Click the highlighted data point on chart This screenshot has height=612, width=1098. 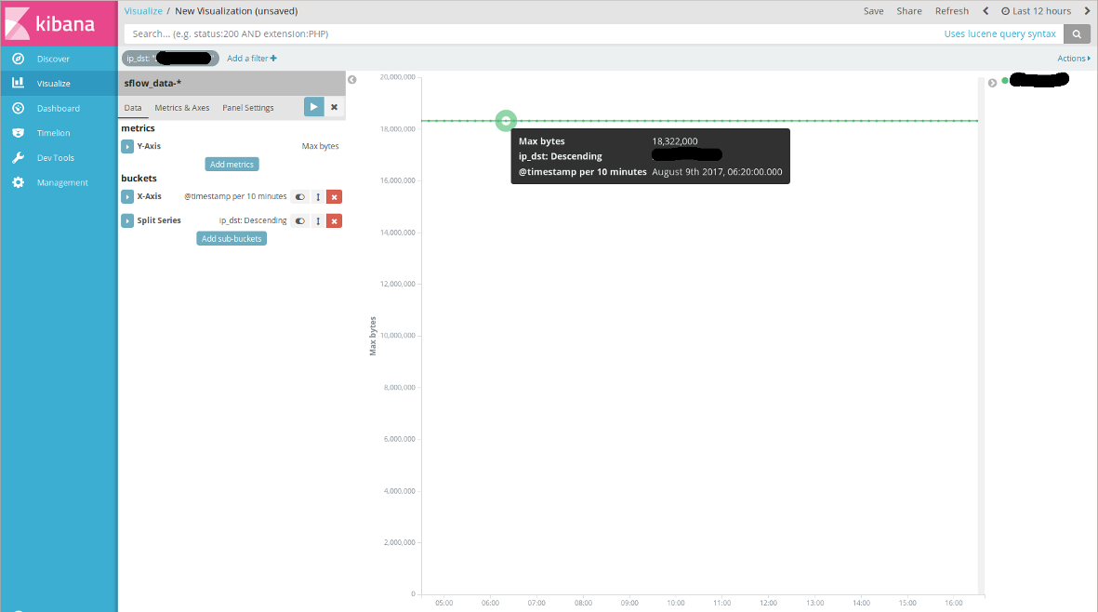coord(506,120)
